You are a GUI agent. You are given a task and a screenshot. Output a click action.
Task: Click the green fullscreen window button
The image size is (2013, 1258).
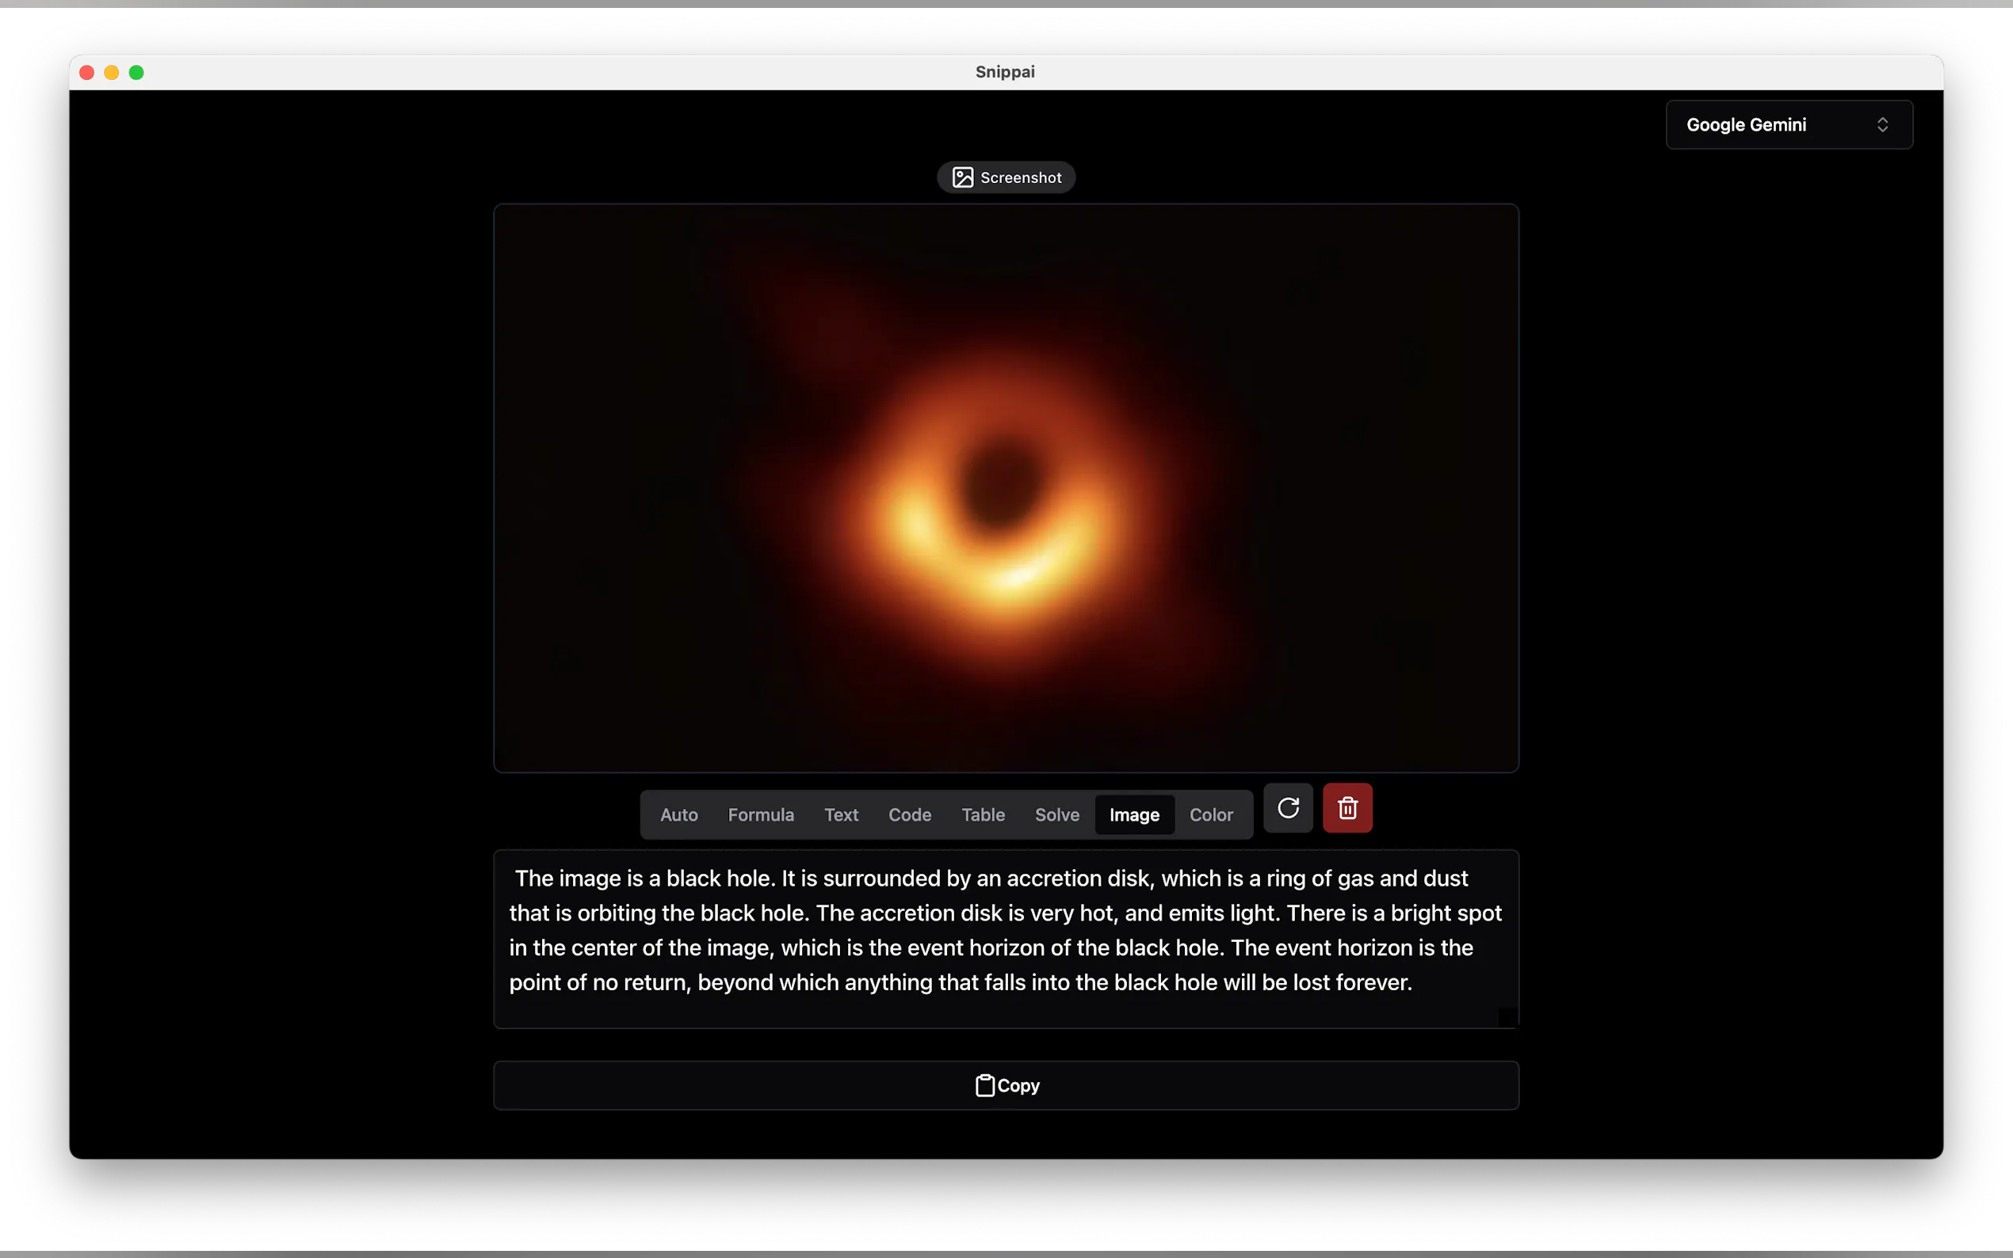[x=136, y=72]
